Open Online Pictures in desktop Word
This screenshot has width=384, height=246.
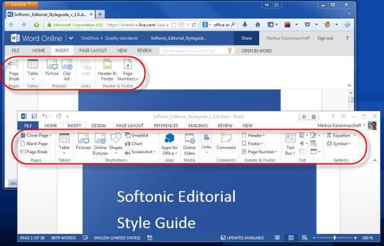(100, 144)
